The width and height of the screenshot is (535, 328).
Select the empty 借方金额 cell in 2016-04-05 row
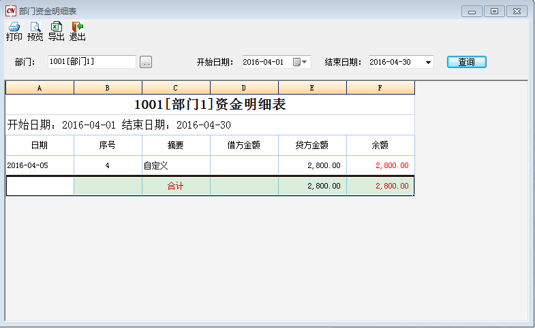[244, 165]
